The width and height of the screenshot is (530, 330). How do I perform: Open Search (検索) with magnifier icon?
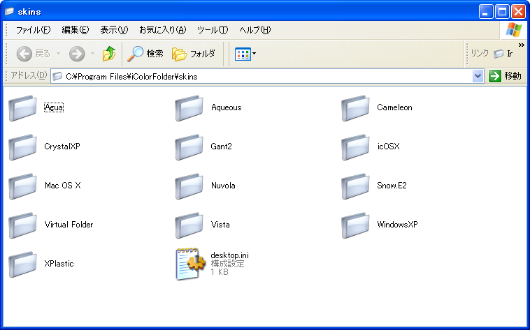145,54
